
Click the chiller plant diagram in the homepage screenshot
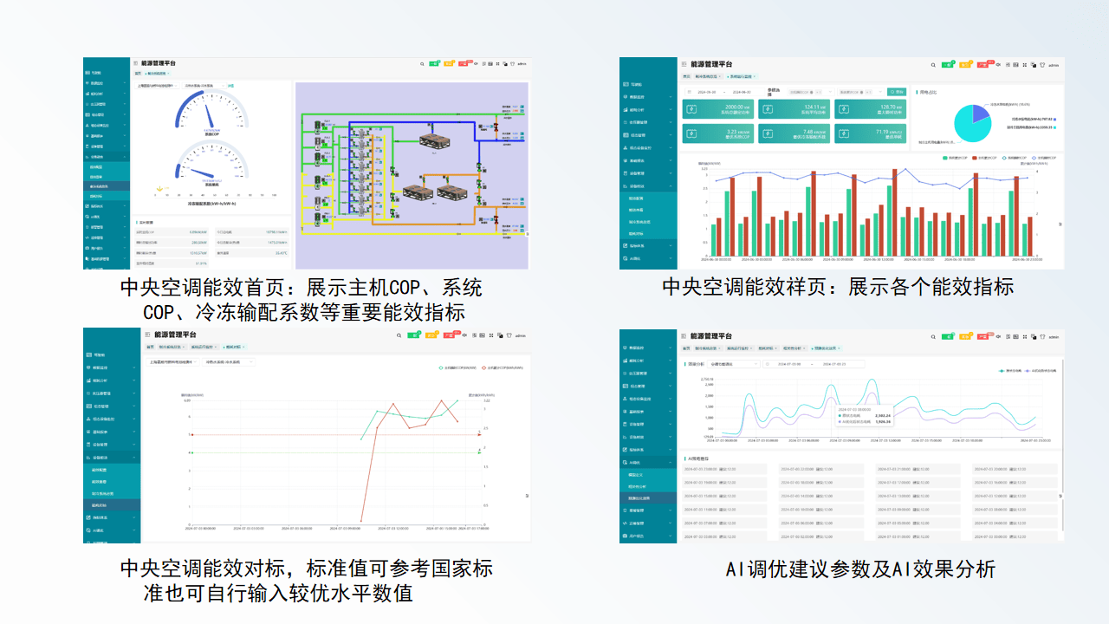412,175
